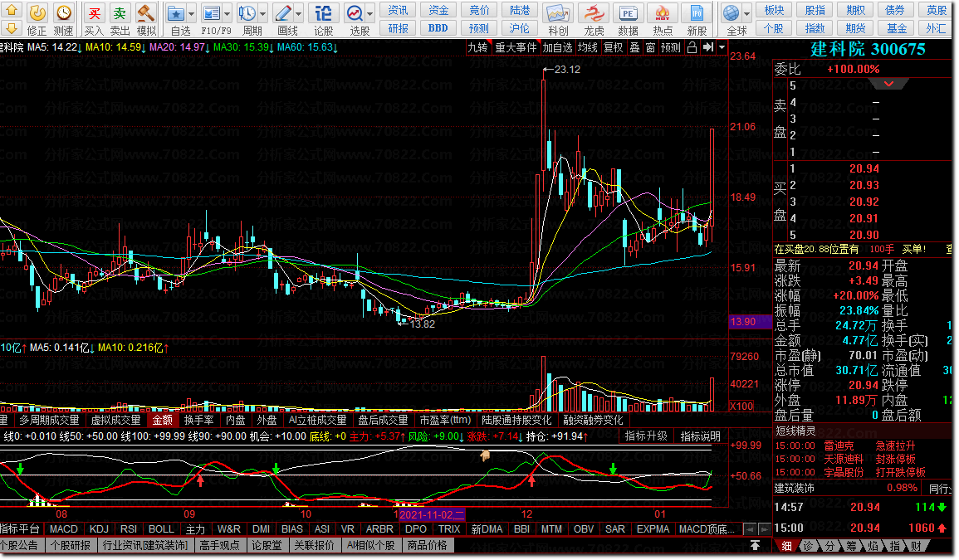Viewport: 959px width, 560px height.
Task: Open the 新股 IPO icon
Action: click(697, 12)
